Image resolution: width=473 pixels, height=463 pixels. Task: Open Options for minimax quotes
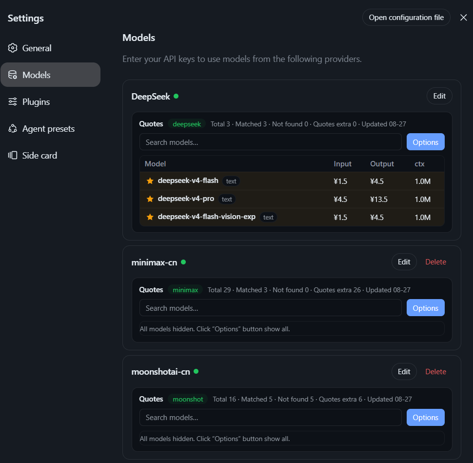click(x=425, y=308)
